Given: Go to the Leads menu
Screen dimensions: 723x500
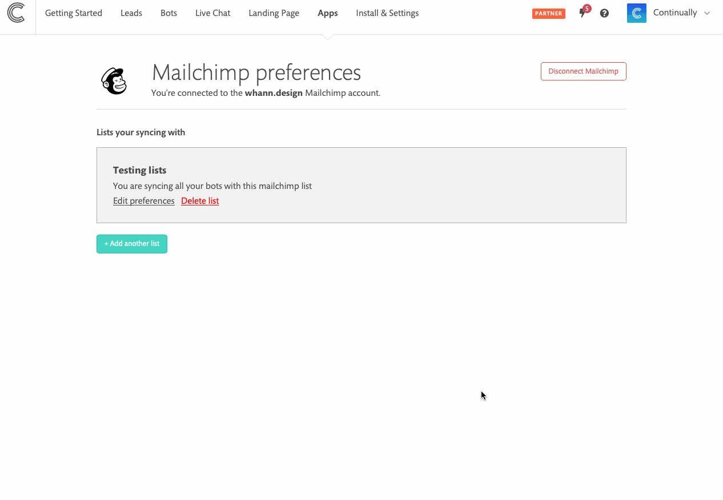Looking at the screenshot, I should [131, 13].
